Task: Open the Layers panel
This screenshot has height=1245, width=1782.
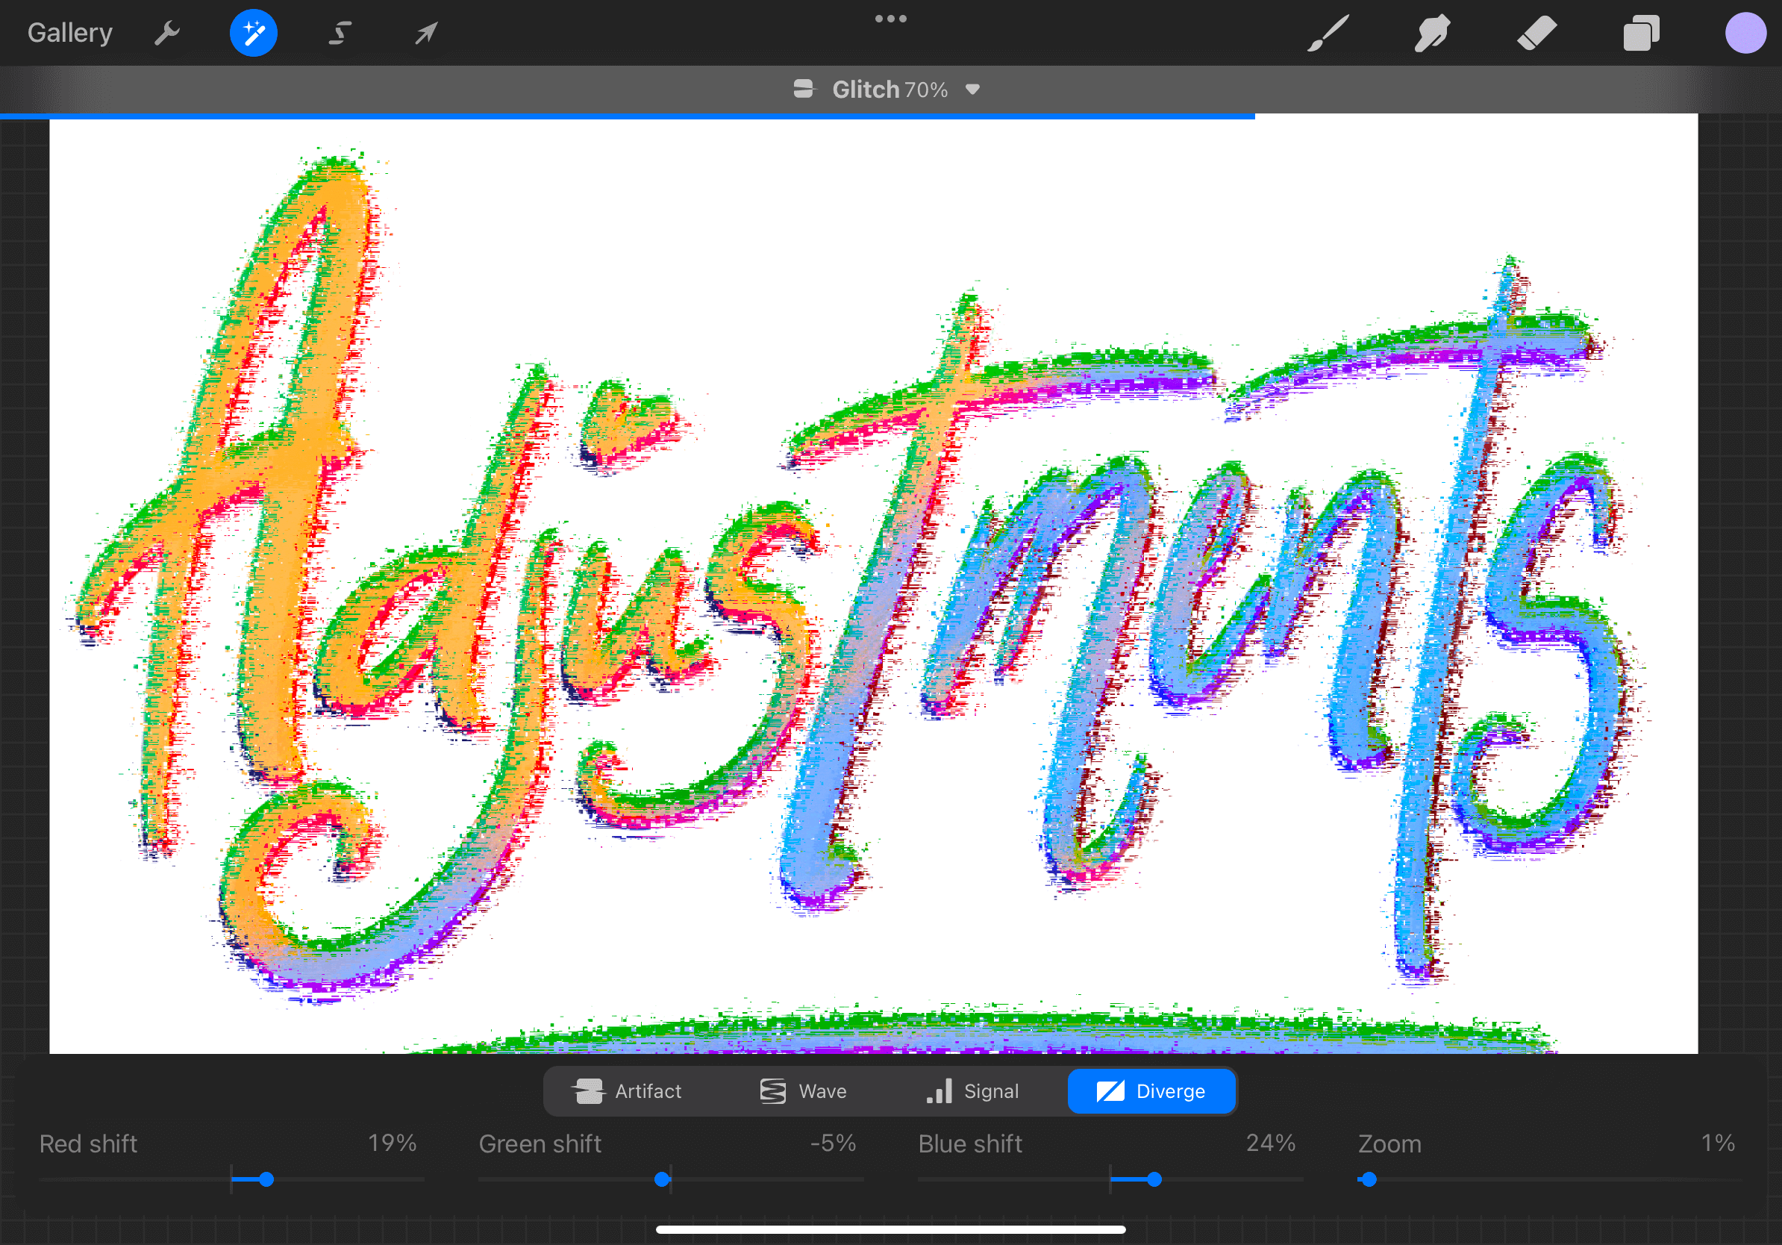Action: point(1641,33)
